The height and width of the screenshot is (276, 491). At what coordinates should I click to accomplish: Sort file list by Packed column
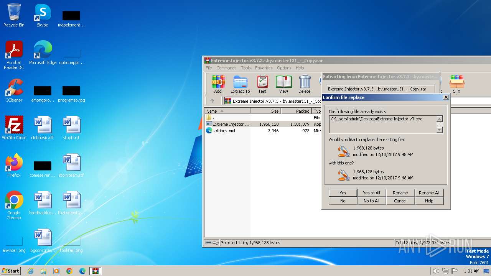tap(297, 111)
